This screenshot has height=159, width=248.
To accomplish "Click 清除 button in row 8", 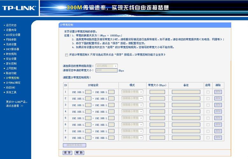I will [x=218, y=138].
